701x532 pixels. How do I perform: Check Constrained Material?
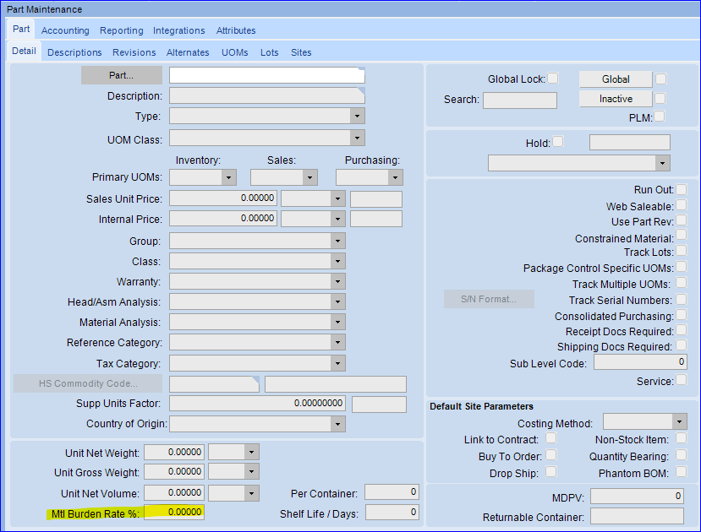[x=682, y=235]
